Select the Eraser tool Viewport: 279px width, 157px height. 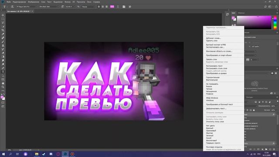tap(3, 53)
